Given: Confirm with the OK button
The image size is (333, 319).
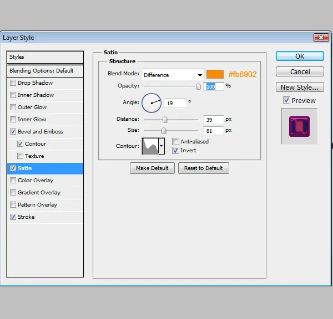Looking at the screenshot, I should click(x=300, y=56).
